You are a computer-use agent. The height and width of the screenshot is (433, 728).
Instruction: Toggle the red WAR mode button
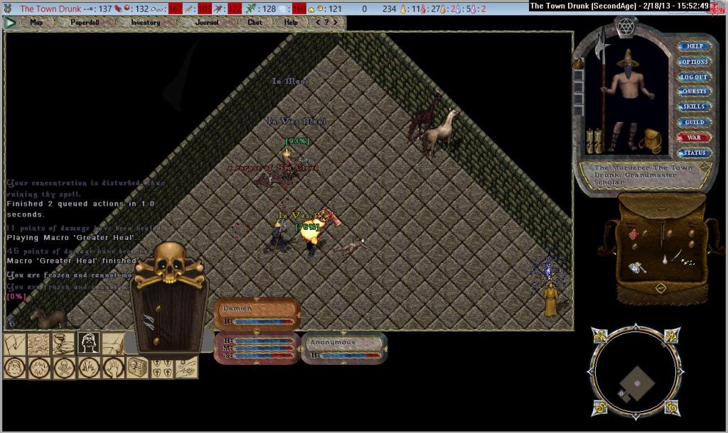coord(694,138)
